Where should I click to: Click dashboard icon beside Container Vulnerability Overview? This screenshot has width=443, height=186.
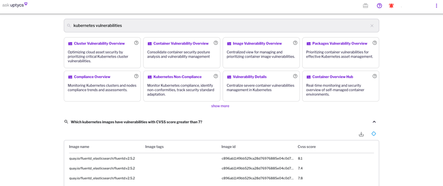coord(150,43)
